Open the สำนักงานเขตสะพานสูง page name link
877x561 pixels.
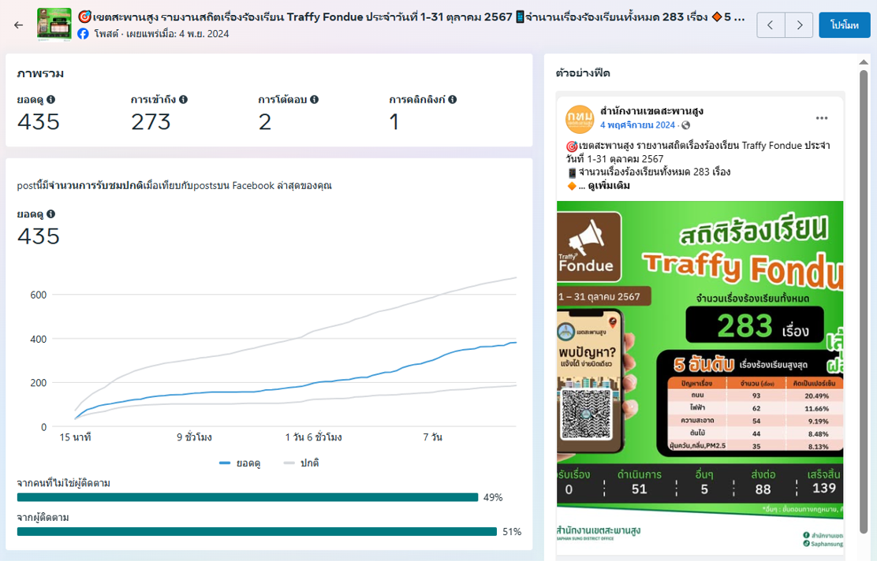pos(651,111)
